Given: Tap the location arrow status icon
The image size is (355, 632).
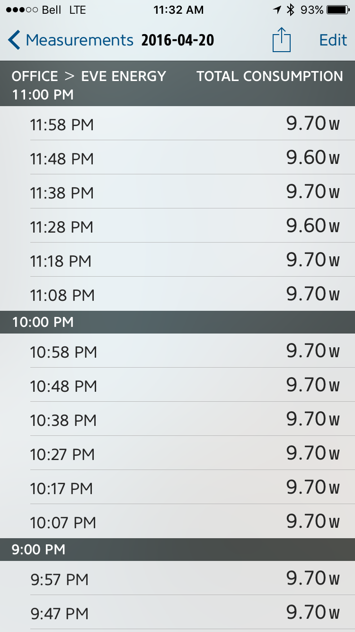Looking at the screenshot, I should [x=277, y=10].
